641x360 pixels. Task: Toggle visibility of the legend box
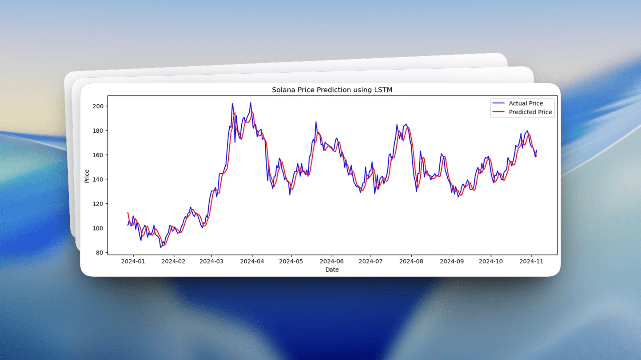(522, 108)
